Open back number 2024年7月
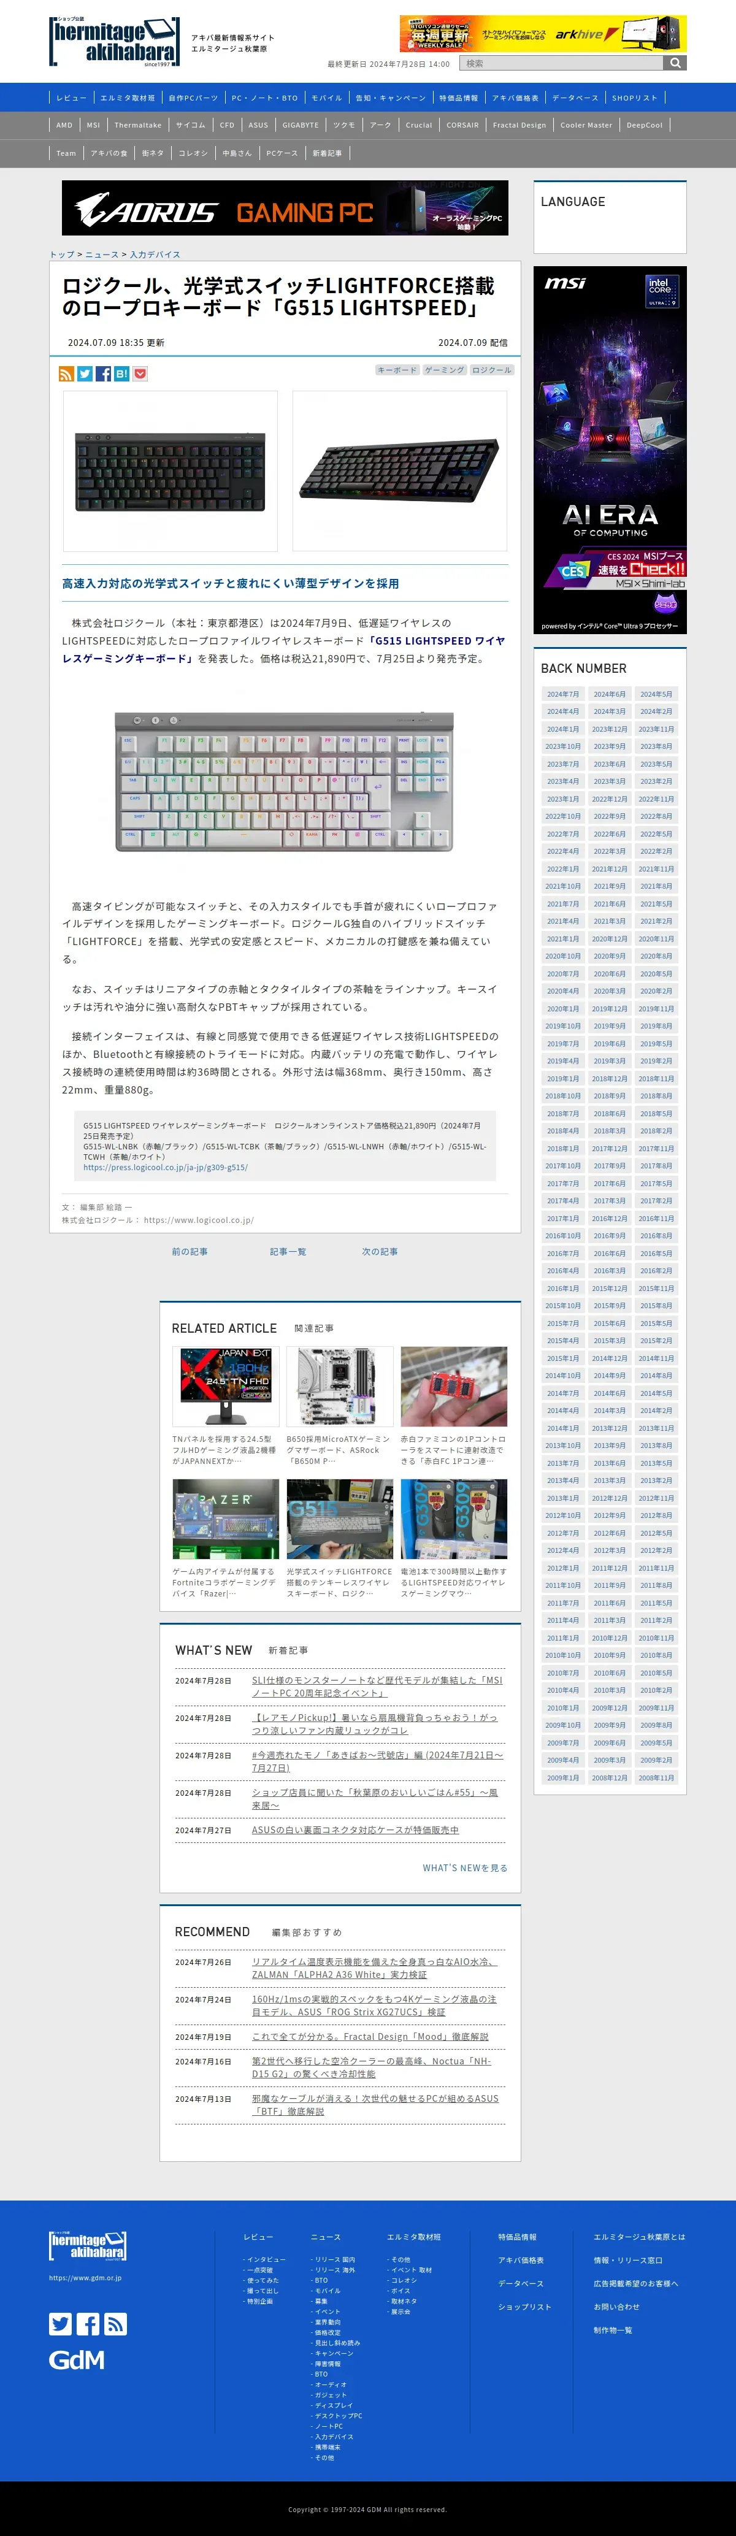 pos(563,694)
